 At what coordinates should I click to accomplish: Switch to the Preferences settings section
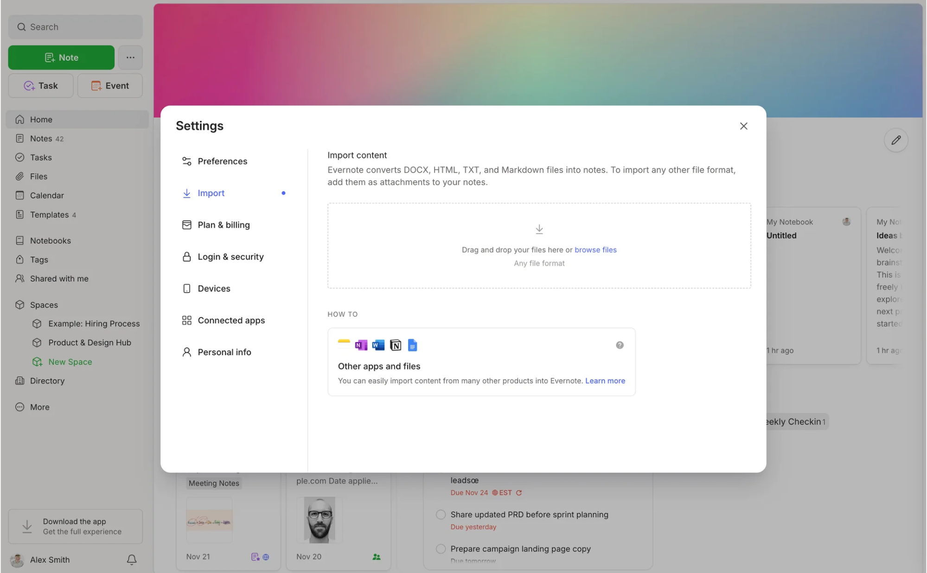222,161
